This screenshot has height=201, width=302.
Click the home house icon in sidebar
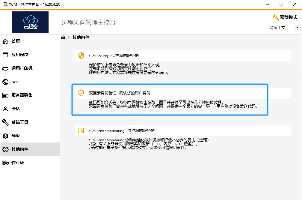(5, 41)
